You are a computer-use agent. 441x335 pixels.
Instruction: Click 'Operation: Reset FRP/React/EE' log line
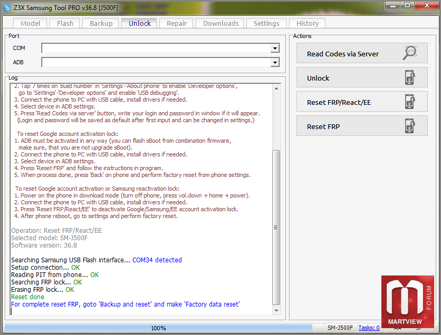[56, 231]
